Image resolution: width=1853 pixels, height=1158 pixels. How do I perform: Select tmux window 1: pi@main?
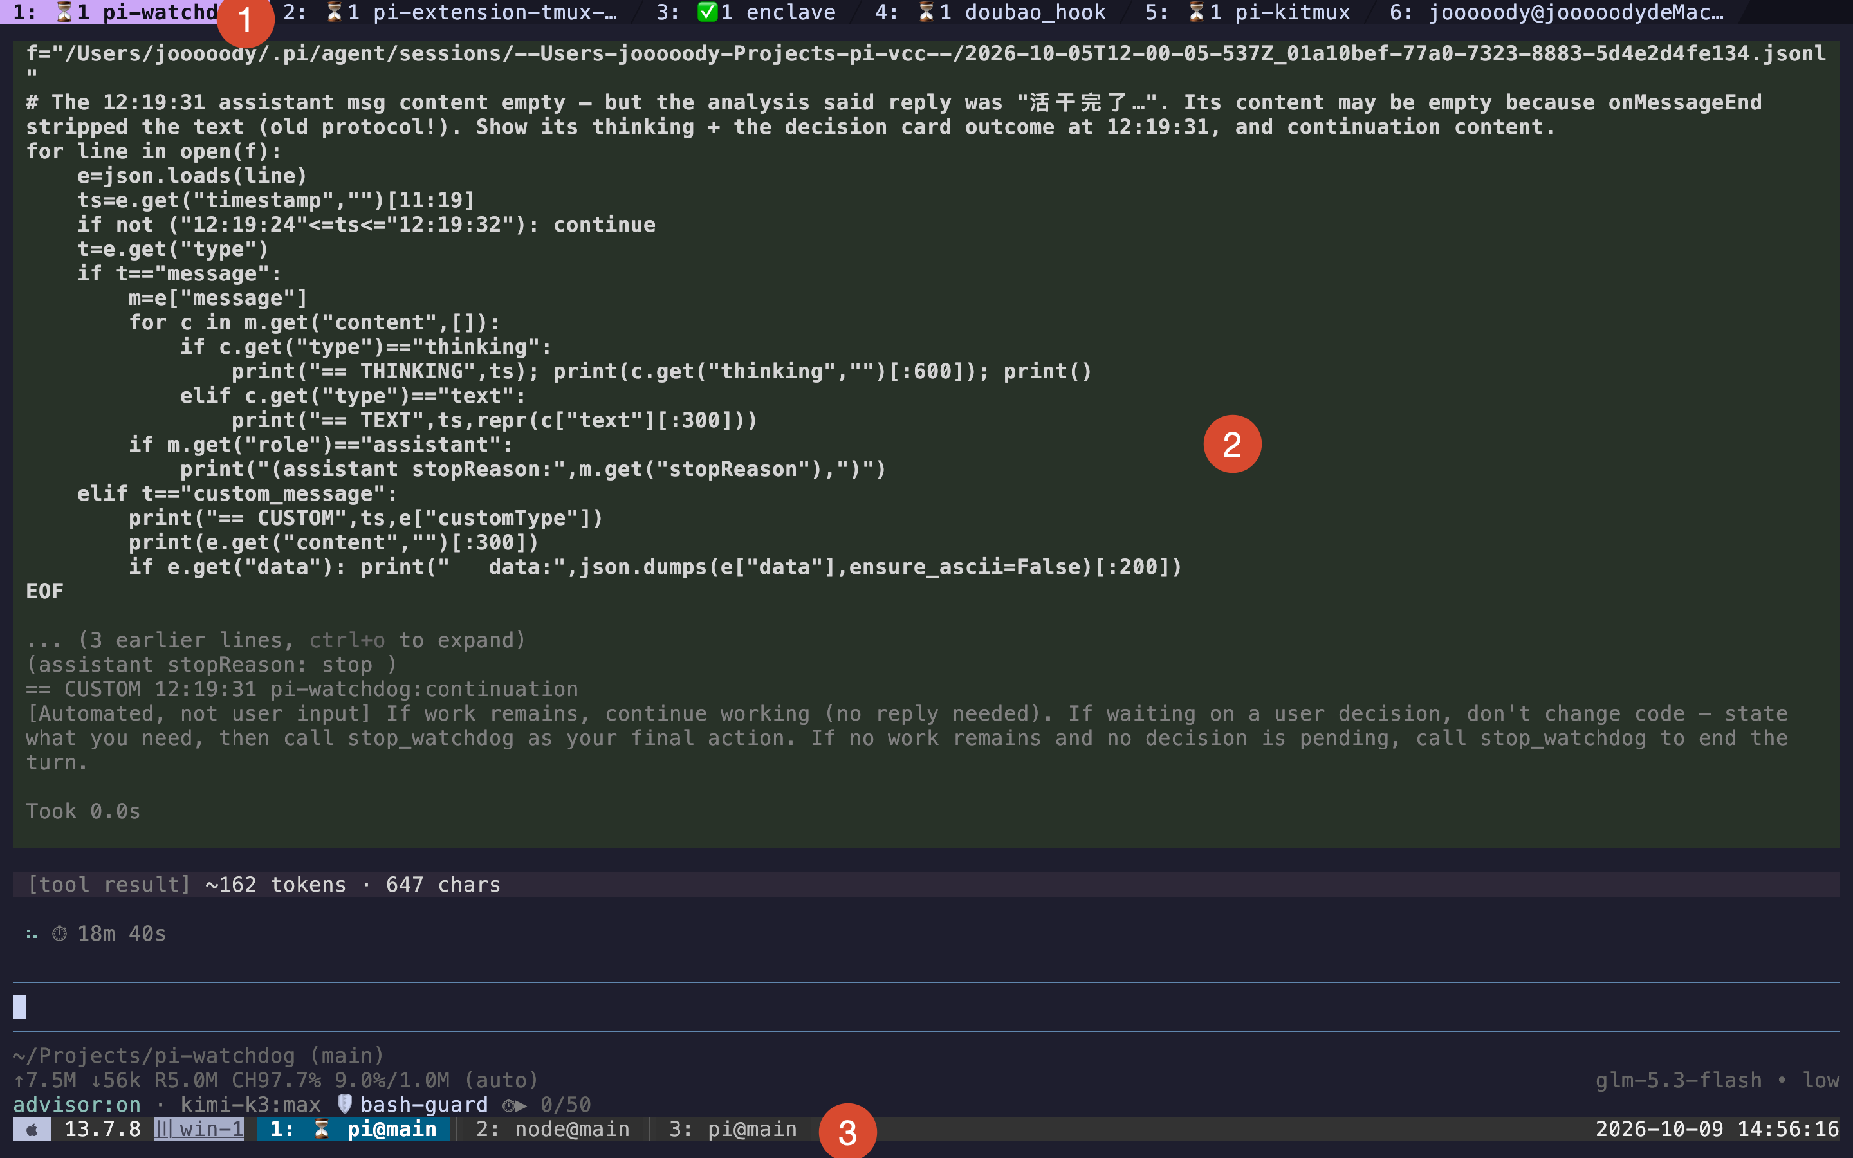pyautogui.click(x=353, y=1129)
